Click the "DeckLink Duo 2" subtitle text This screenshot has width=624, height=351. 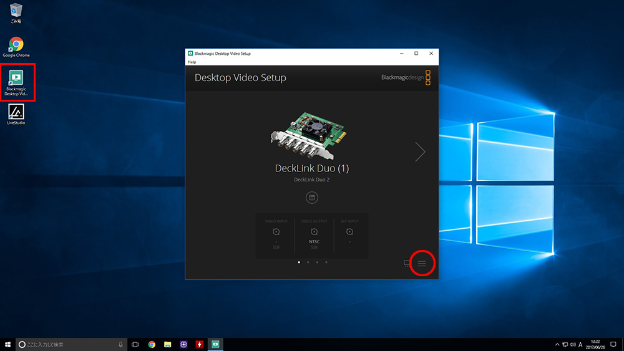(x=311, y=180)
